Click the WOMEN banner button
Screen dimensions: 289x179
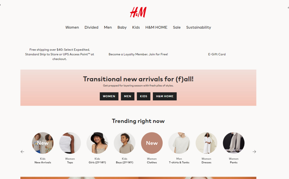[x=109, y=97]
